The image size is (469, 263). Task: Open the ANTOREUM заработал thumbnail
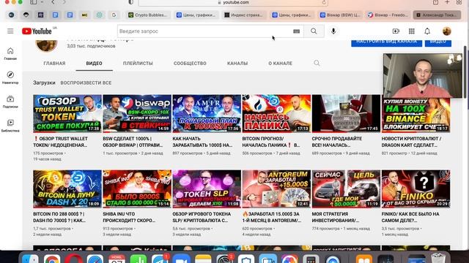[x=276, y=189]
